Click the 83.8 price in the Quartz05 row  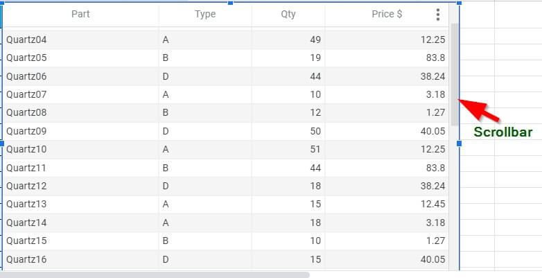click(436, 58)
